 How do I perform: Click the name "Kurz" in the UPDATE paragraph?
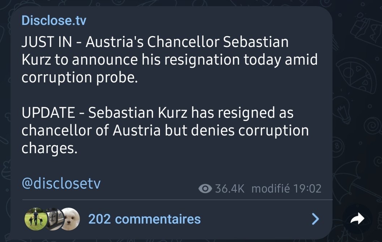point(171,113)
